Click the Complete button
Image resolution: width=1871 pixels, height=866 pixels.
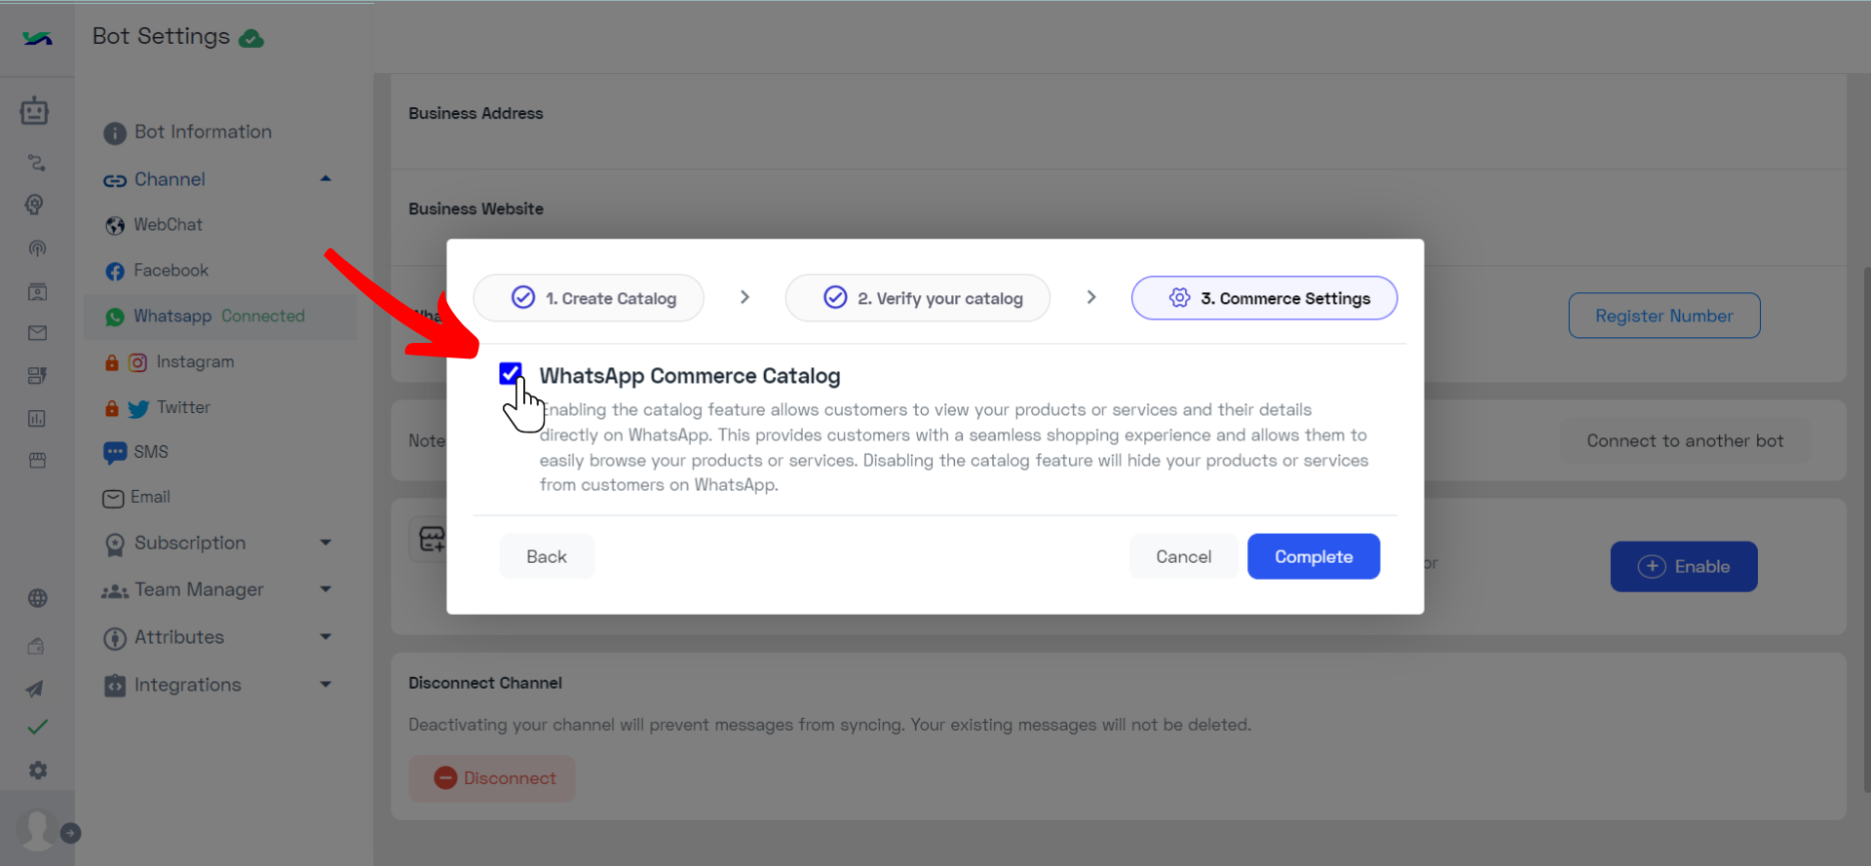[1313, 556]
